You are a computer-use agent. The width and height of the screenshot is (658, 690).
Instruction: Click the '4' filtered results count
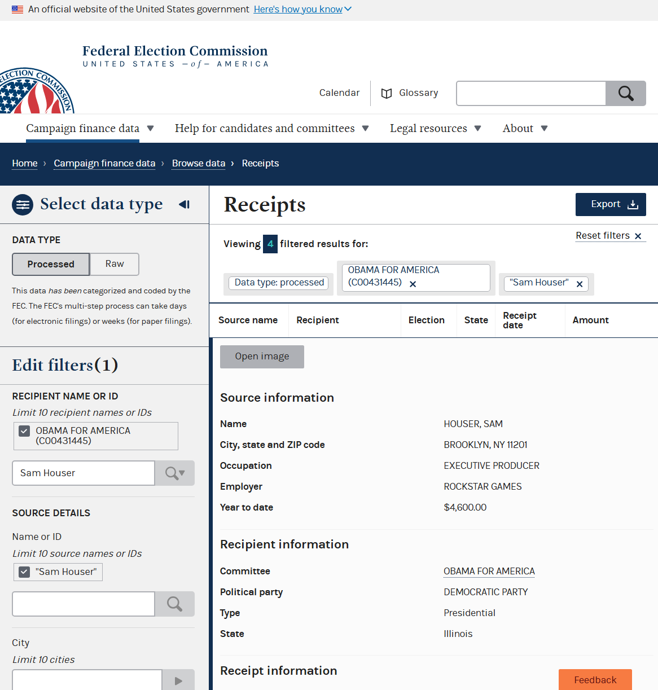pos(270,244)
